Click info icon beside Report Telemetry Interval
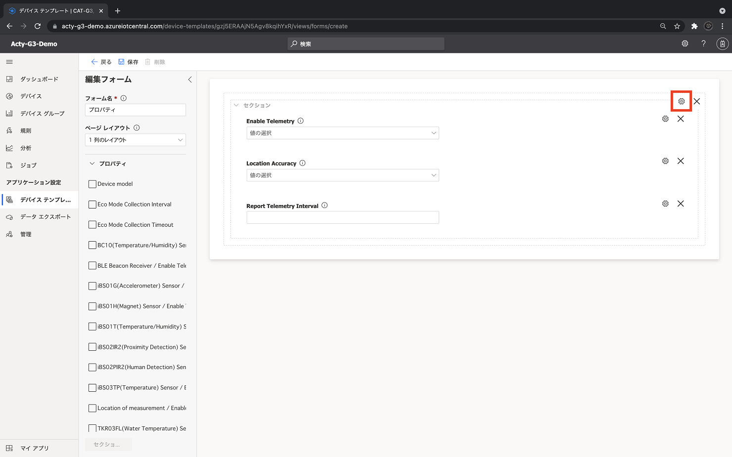732x457 pixels. pyautogui.click(x=324, y=206)
